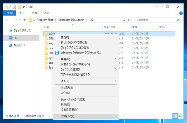187x123 pixels.
Task: Open the ファイル ribbon tab
Action: point(10,13)
